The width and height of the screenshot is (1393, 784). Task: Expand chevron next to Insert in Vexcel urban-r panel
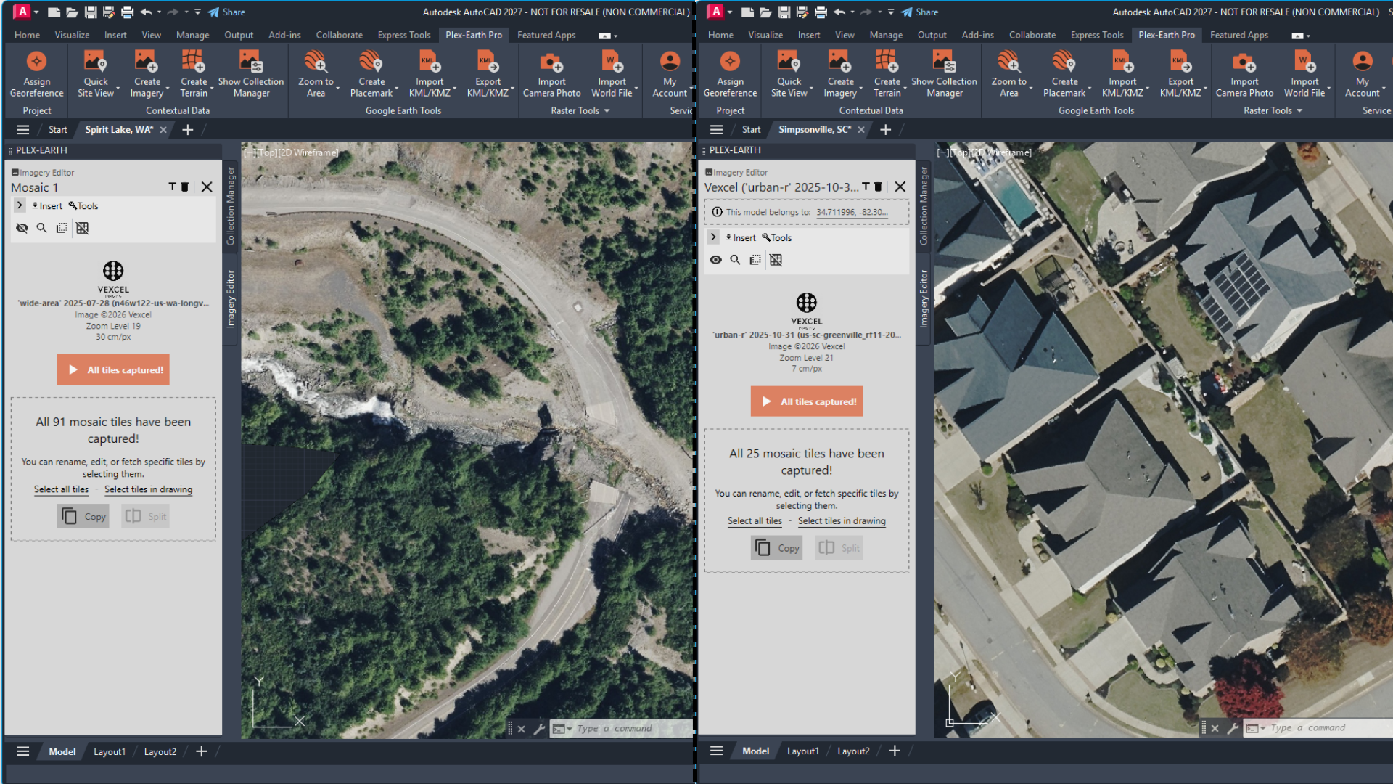click(713, 237)
